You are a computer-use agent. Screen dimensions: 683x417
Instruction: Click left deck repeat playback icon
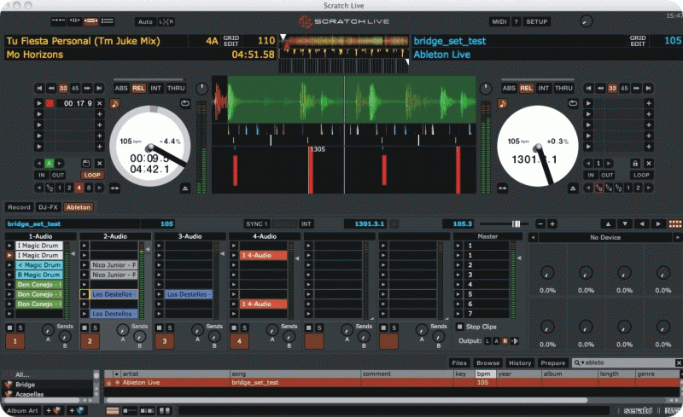click(x=184, y=103)
